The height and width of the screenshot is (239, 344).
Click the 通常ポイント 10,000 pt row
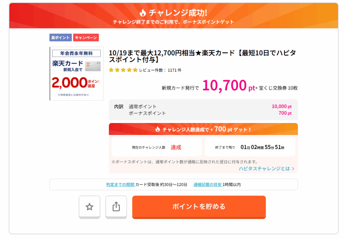coord(203,107)
